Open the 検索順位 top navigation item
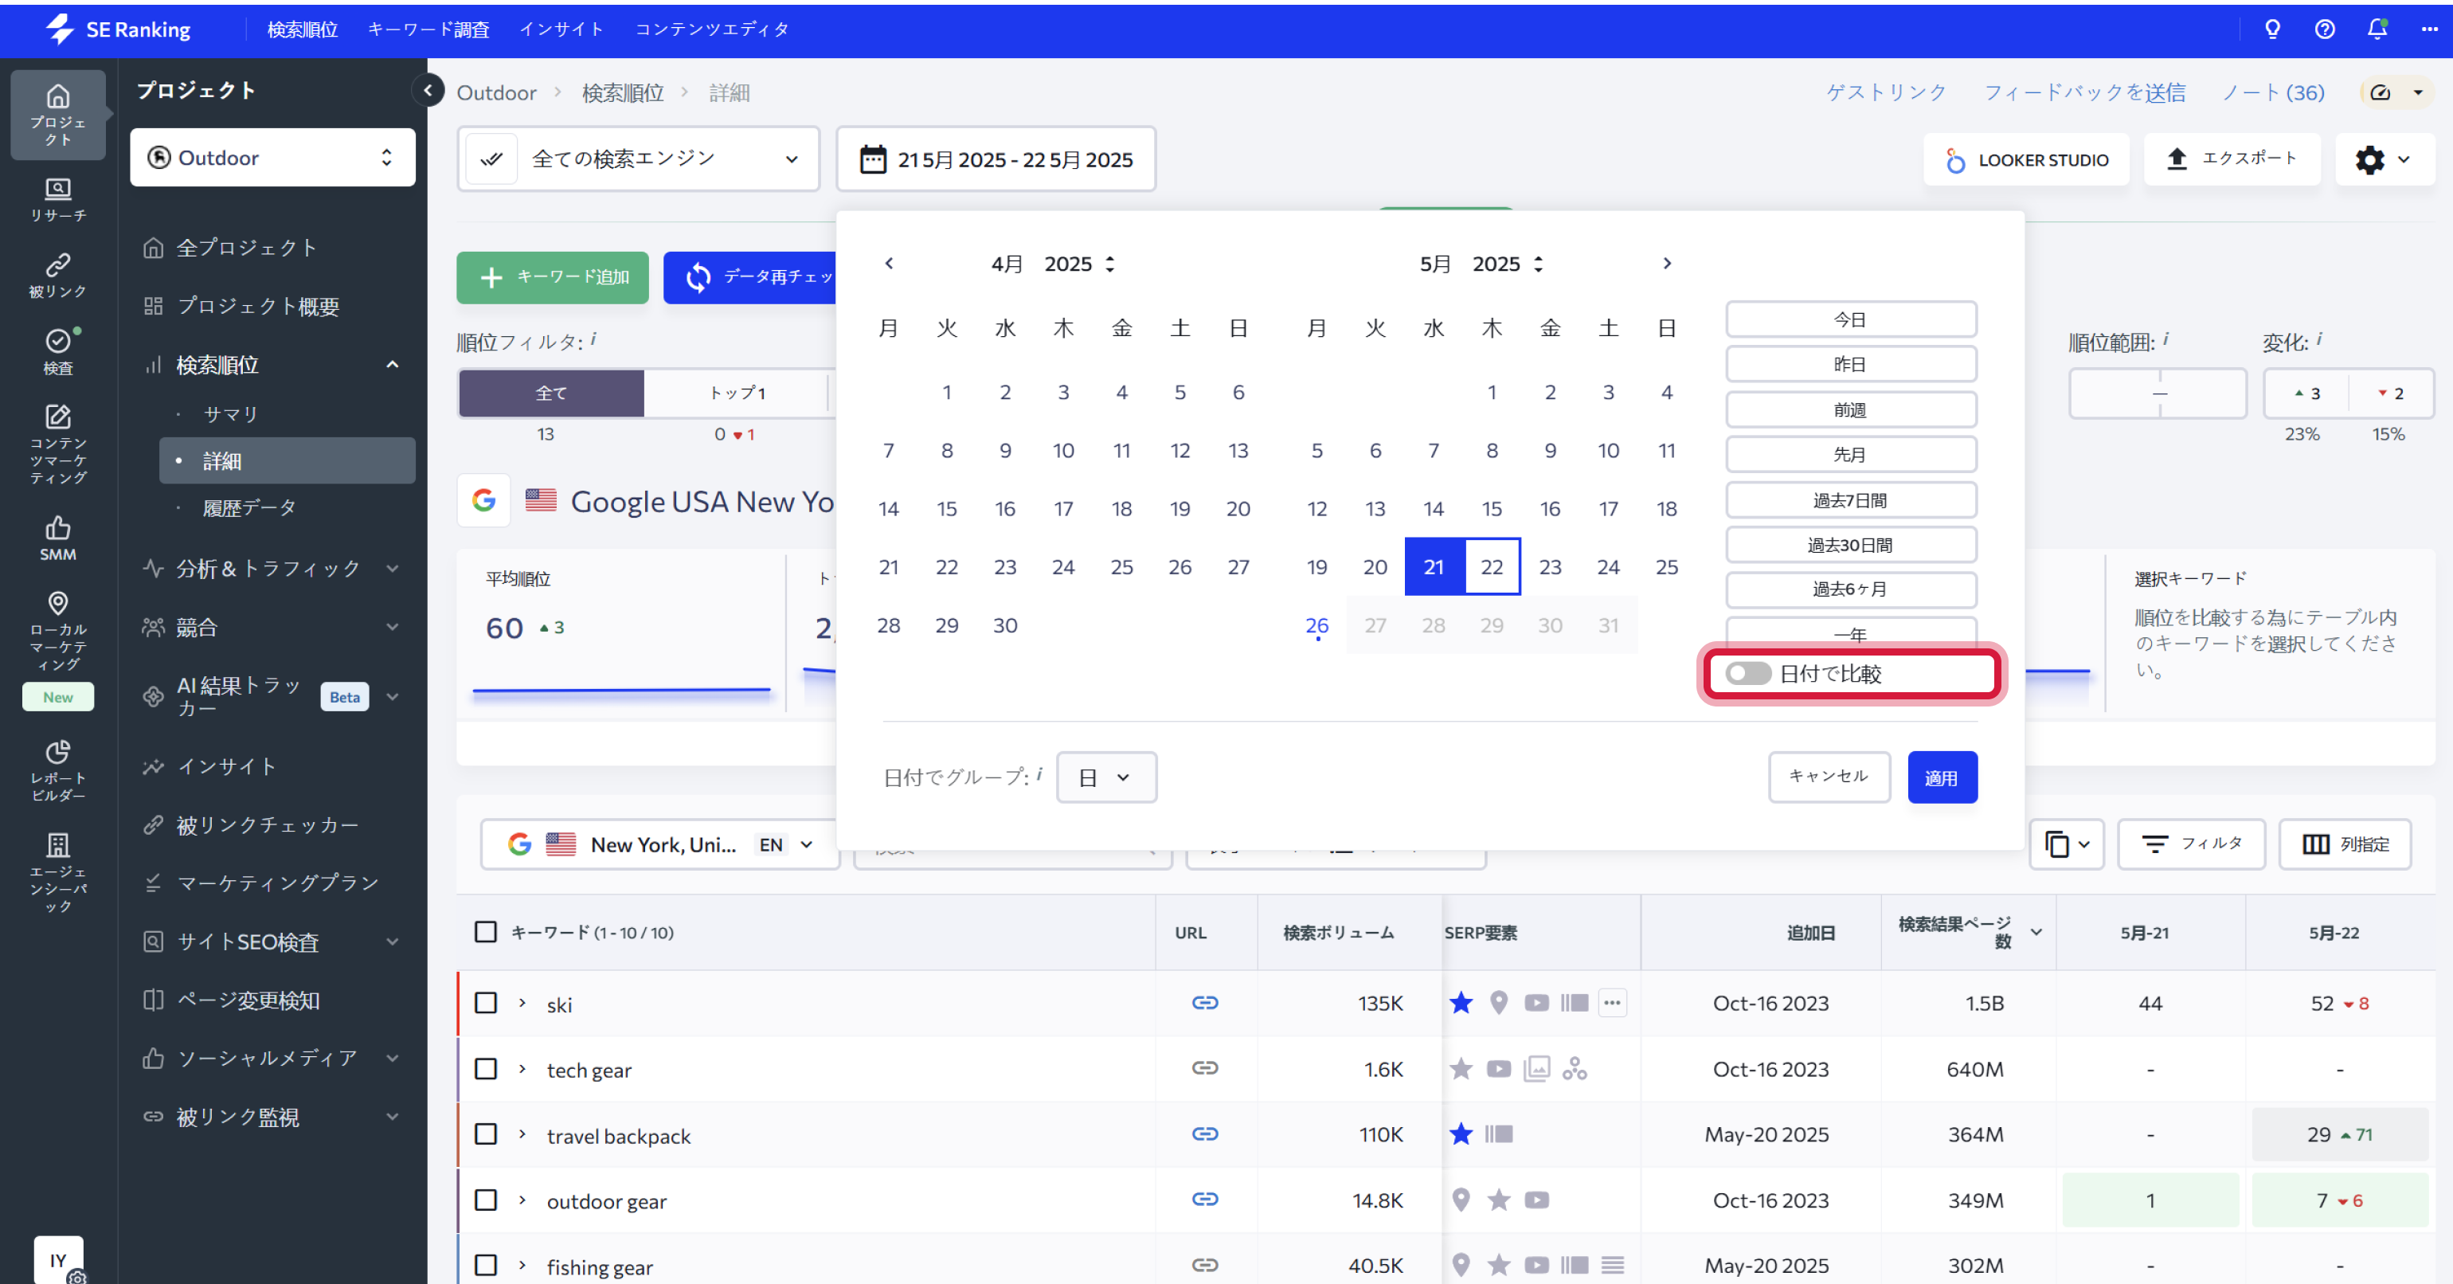Image resolution: width=2453 pixels, height=1284 pixels. (302, 29)
